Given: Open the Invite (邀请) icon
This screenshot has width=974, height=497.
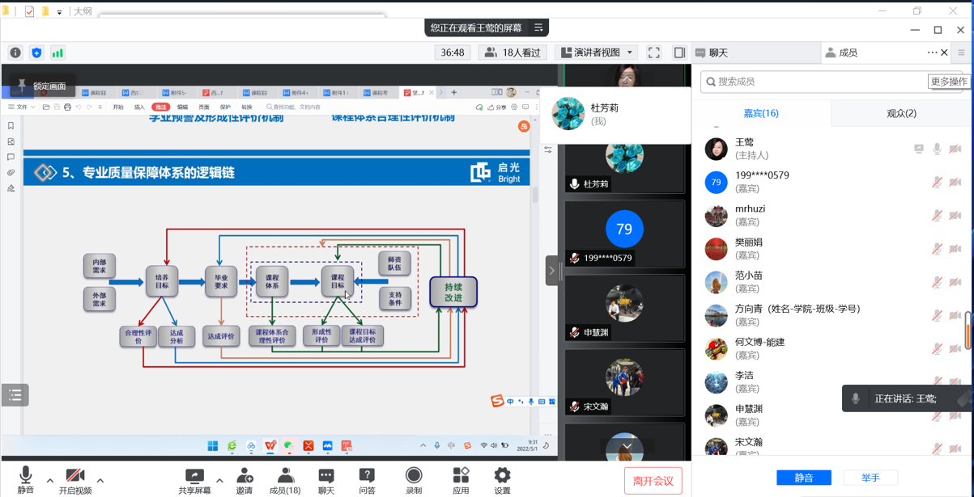Looking at the screenshot, I should pyautogui.click(x=244, y=479).
